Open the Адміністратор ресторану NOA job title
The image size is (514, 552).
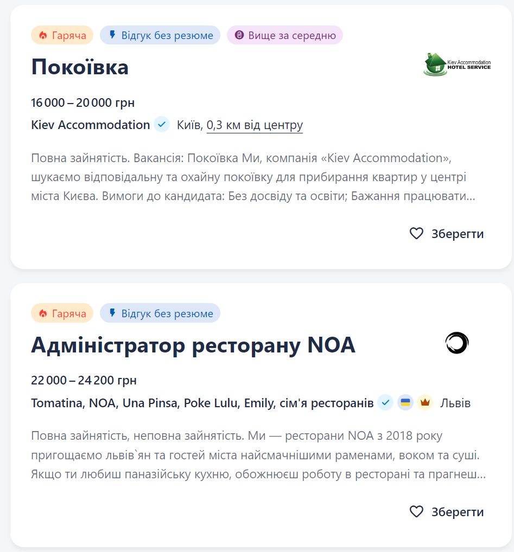(193, 344)
